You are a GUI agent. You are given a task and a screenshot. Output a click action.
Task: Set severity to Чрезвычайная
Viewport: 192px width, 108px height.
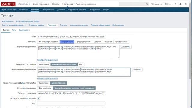(121, 42)
